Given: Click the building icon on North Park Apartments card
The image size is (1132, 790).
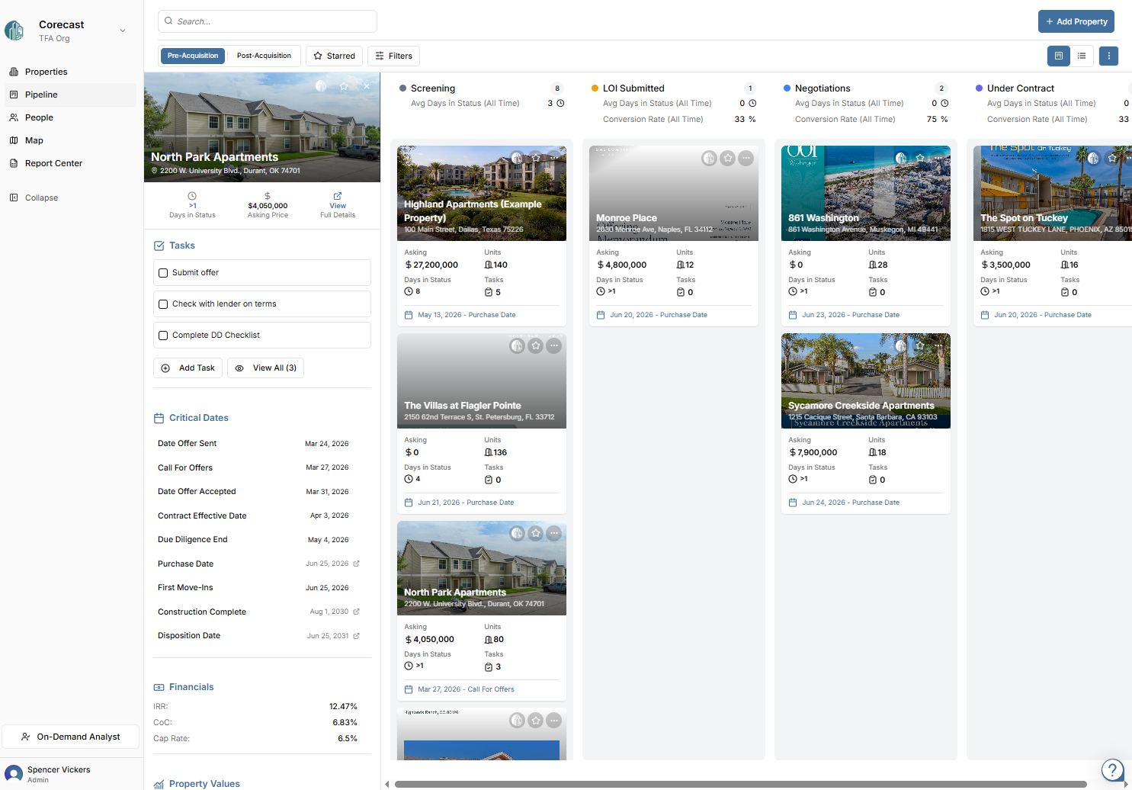Looking at the screenshot, I should 518,533.
